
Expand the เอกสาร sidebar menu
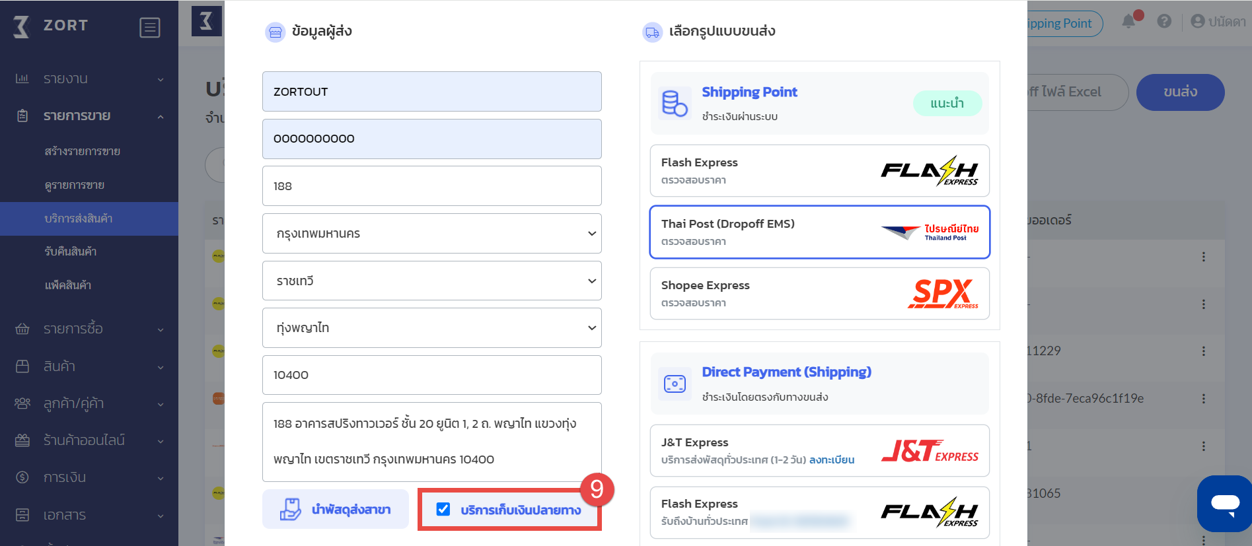tap(89, 514)
